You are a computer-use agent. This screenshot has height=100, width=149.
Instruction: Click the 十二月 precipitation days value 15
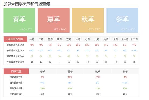point(134,62)
